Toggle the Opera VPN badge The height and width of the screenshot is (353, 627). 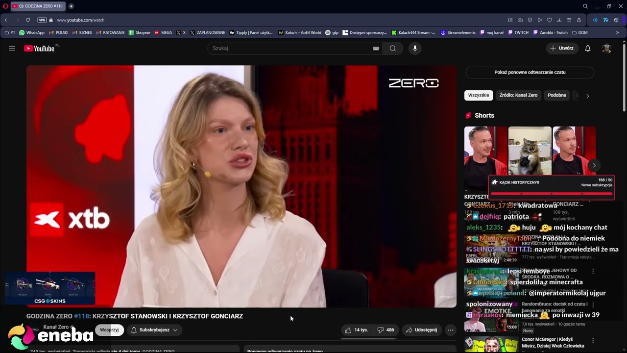coord(42,20)
